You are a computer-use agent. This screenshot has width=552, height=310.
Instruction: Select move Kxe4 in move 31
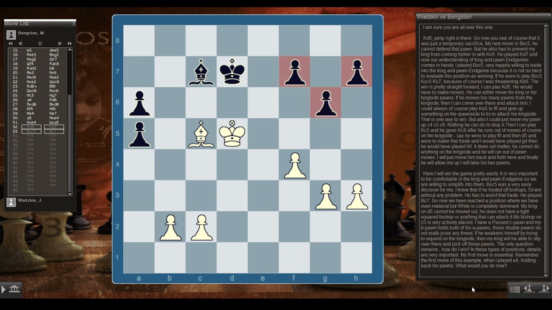tap(31, 122)
